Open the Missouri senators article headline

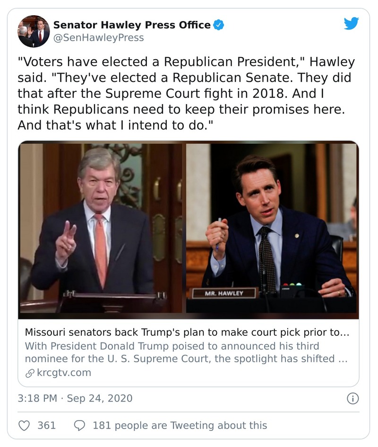[187, 332]
